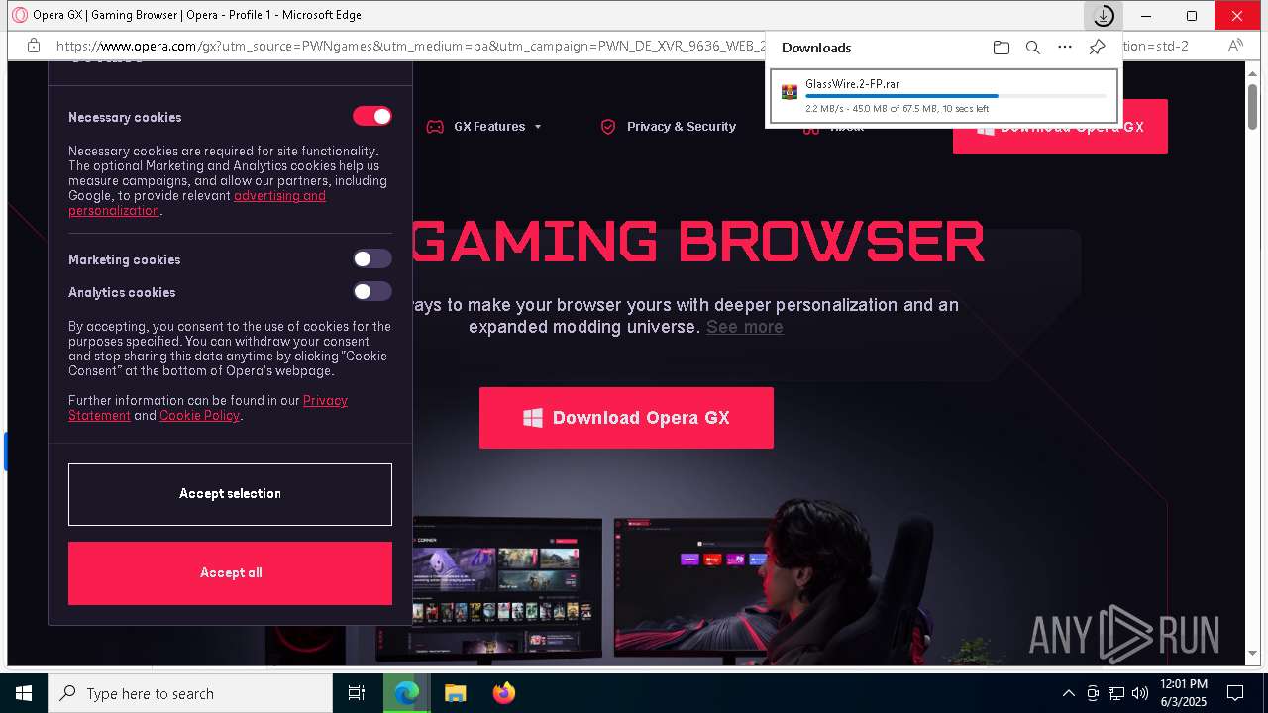Click the GlassWire.2-FP.rar file icon
The image size is (1268, 713).
pyautogui.click(x=790, y=92)
